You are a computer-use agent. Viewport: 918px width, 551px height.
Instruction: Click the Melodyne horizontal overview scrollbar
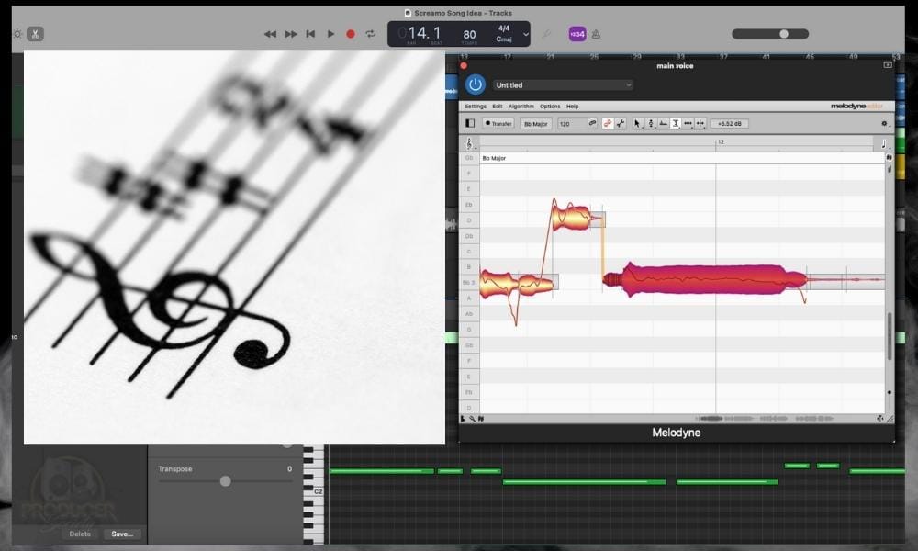765,418
